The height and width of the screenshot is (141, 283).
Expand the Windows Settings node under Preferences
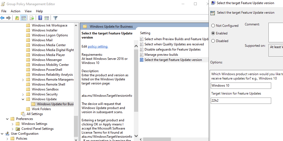[x=12, y=124]
